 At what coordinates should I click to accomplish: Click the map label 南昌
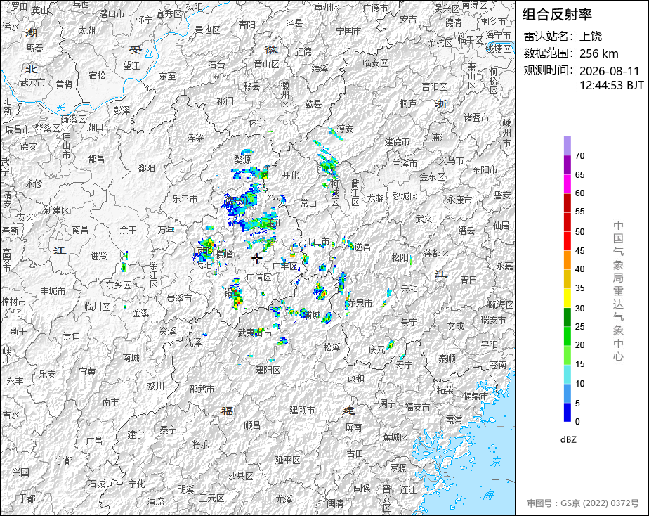[80, 229]
